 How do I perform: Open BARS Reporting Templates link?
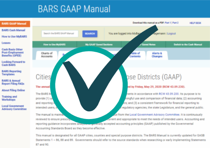pyautogui.click(x=12, y=73)
